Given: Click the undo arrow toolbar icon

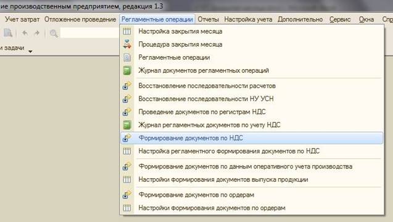Looking at the screenshot, I should (25, 33).
